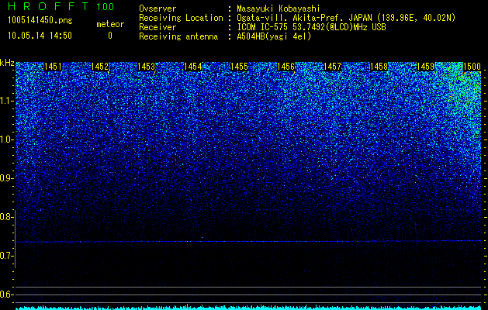Click the date stamp 10.05.14 14:50
This screenshot has width=488, height=310.
[40, 36]
